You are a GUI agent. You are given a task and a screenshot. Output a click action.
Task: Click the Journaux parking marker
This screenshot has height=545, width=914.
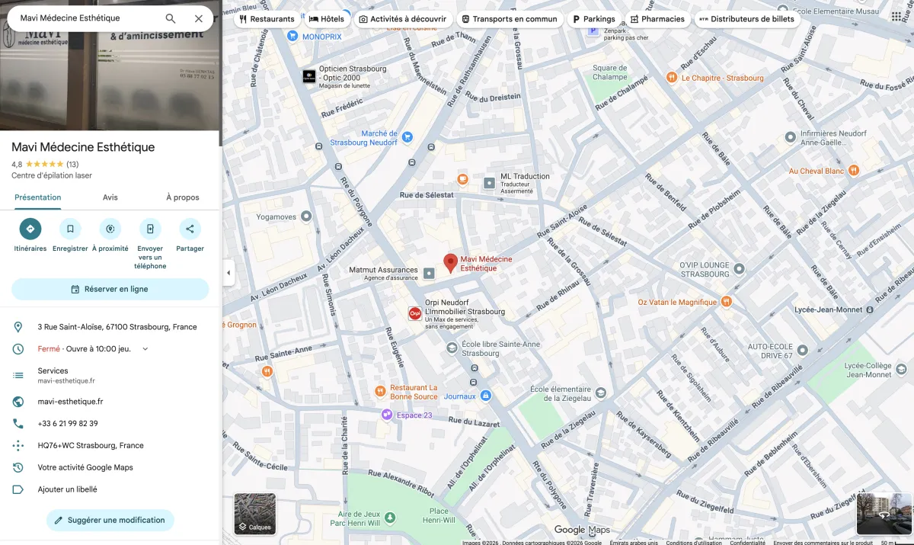(x=486, y=396)
